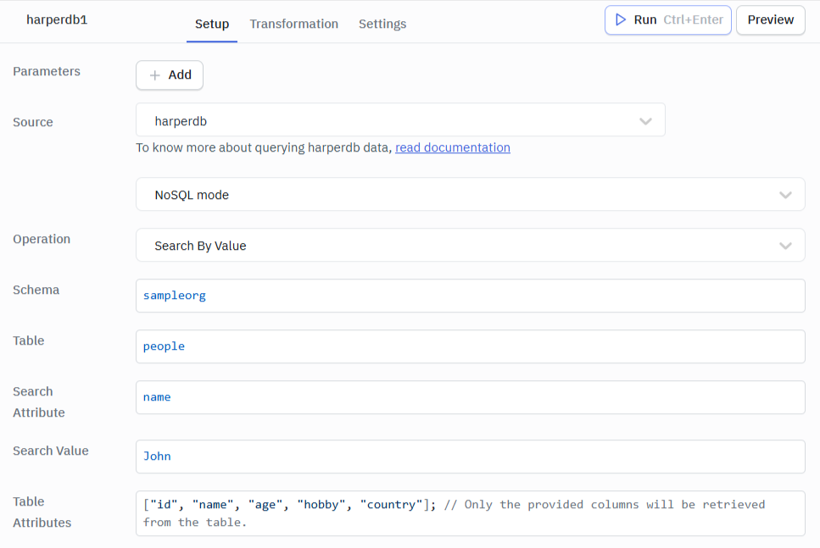Edit the Table Attributes code field
The height and width of the screenshot is (548, 820).
point(470,513)
